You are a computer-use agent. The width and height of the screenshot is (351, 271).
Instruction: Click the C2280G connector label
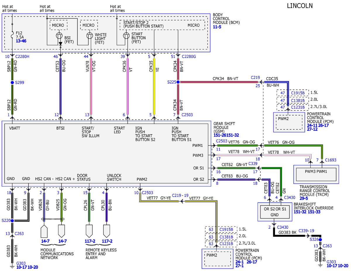click(189, 56)
